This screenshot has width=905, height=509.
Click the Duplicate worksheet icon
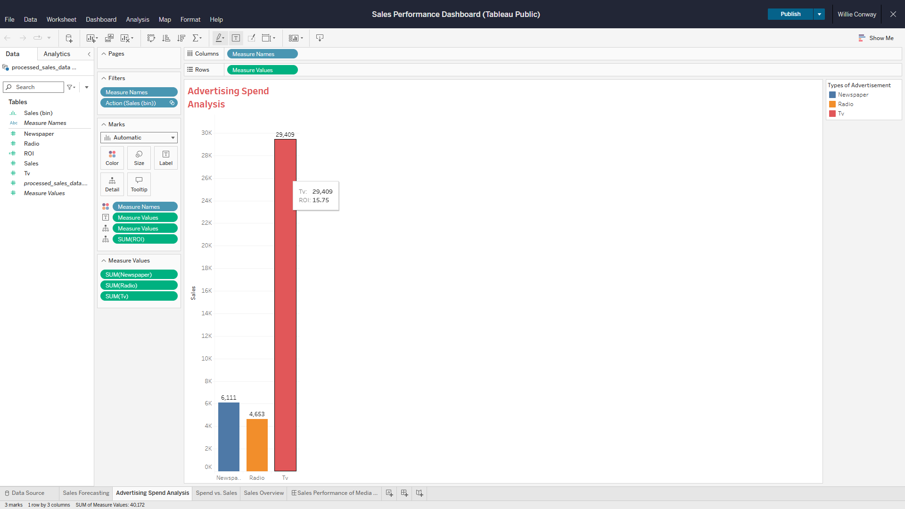tap(109, 38)
